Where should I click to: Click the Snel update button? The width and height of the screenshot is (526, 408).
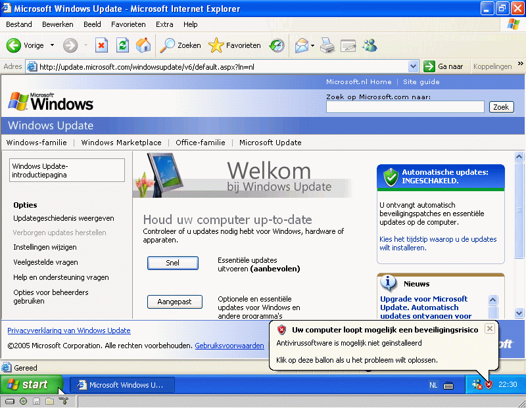coord(173,263)
